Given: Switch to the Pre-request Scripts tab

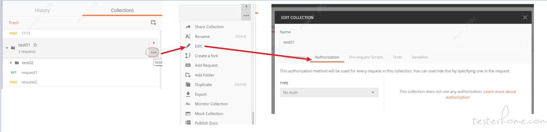Looking at the screenshot, I should click(366, 57).
